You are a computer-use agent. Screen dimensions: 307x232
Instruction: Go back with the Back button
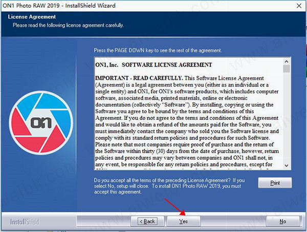pos(147,221)
